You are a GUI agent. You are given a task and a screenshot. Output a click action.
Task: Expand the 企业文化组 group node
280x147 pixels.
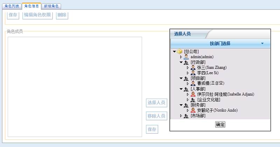(x=188, y=100)
